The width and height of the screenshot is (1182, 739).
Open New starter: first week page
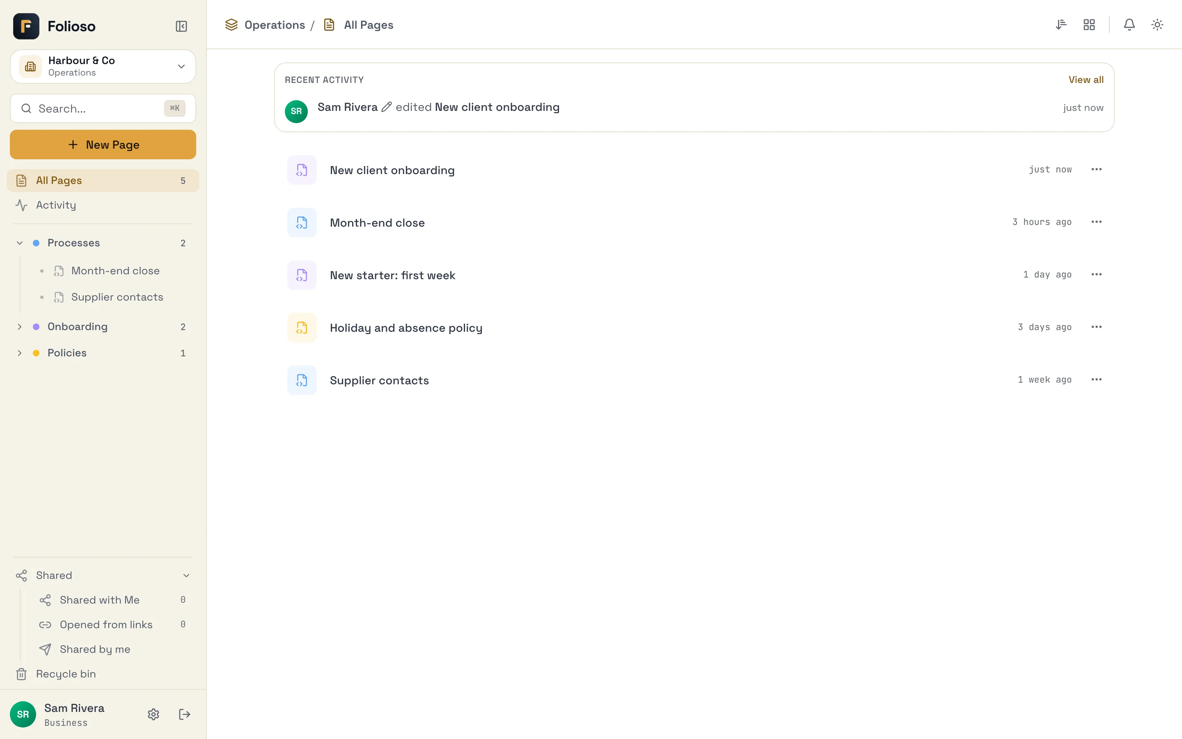[694, 275]
